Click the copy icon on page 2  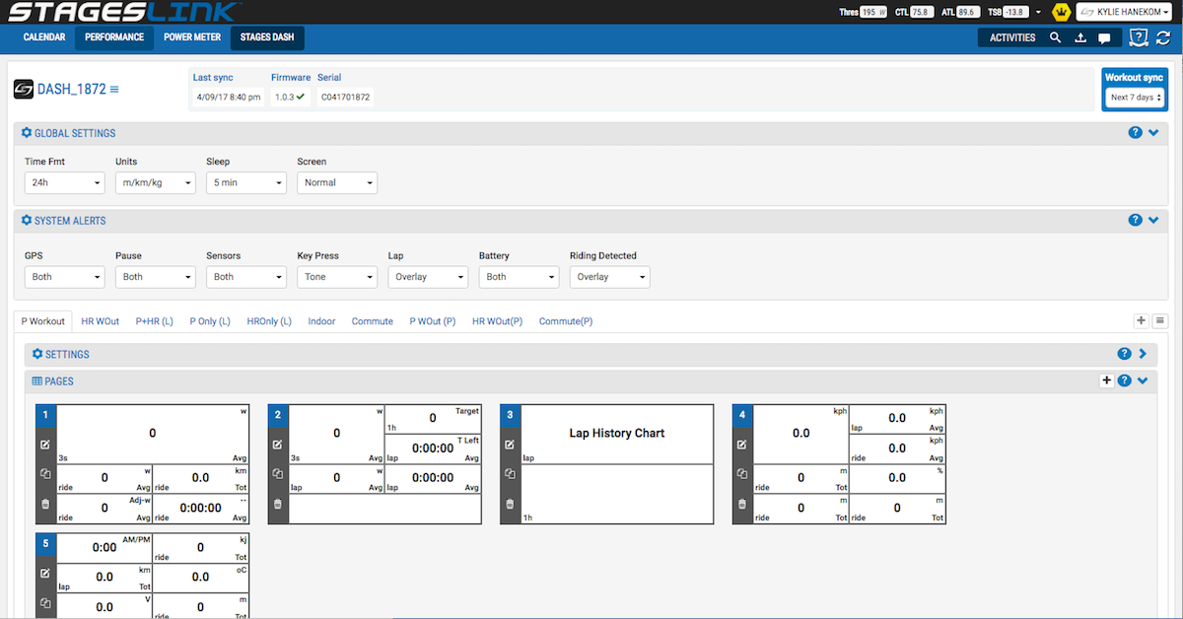(x=277, y=474)
